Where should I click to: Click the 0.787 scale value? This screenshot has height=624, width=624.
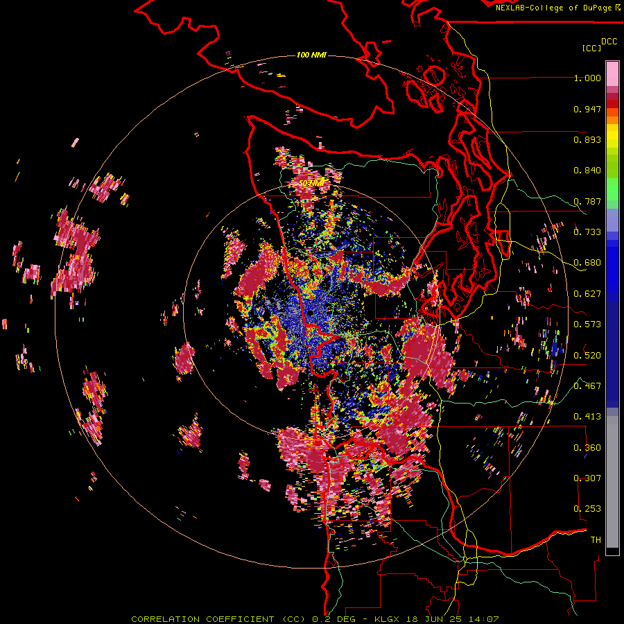coord(587,201)
